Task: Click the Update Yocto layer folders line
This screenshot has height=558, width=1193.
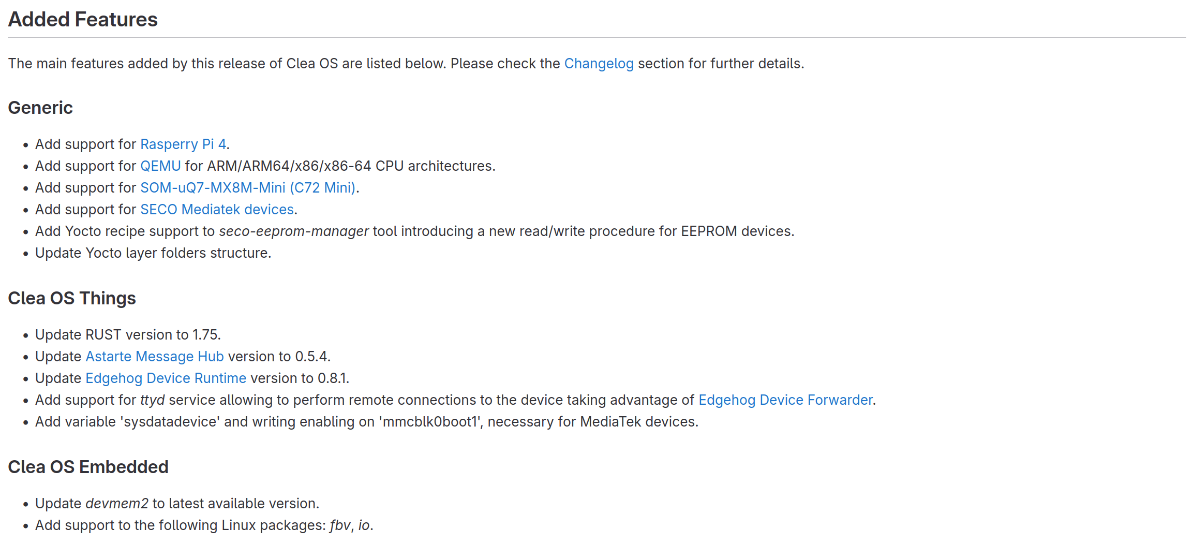Action: [x=153, y=253]
